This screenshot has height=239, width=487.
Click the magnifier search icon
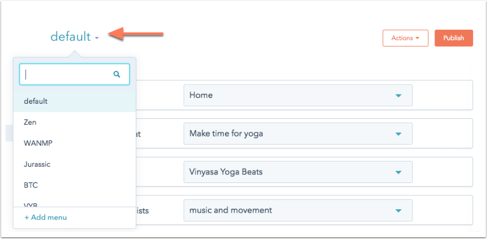click(117, 74)
